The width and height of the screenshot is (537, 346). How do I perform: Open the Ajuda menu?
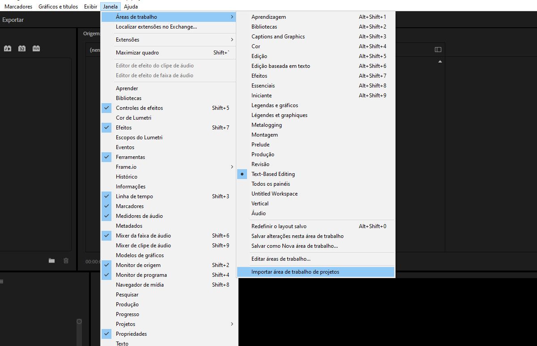(131, 7)
